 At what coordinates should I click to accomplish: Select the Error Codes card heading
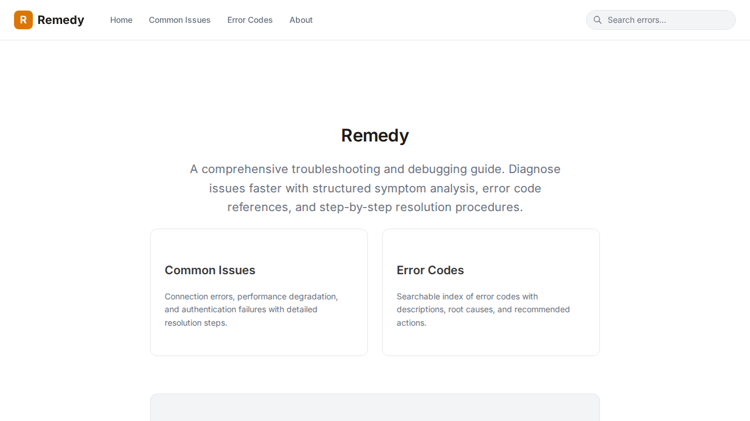430,270
